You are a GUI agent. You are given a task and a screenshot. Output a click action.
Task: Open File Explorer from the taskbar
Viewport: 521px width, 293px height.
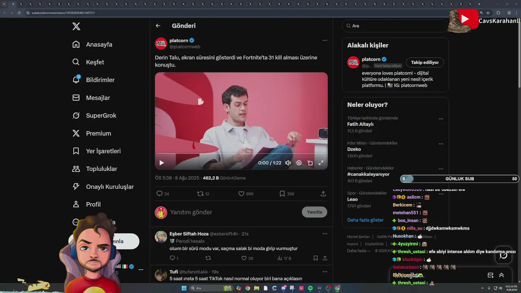(x=256, y=288)
